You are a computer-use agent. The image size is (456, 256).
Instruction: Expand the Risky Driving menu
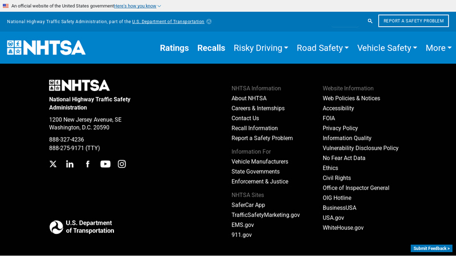[261, 48]
